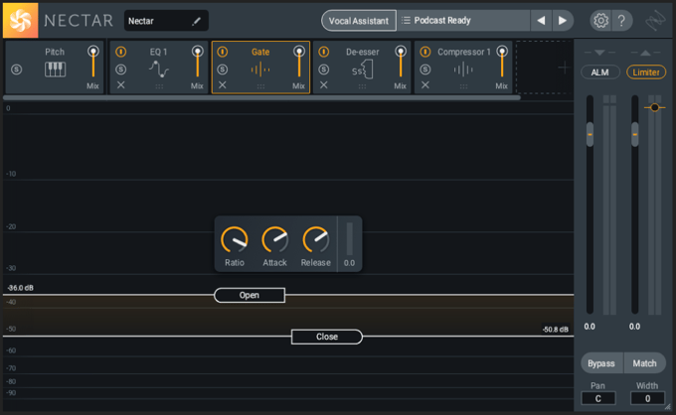
Task: Solo the Compressor 1 module
Action: pyautogui.click(x=425, y=69)
